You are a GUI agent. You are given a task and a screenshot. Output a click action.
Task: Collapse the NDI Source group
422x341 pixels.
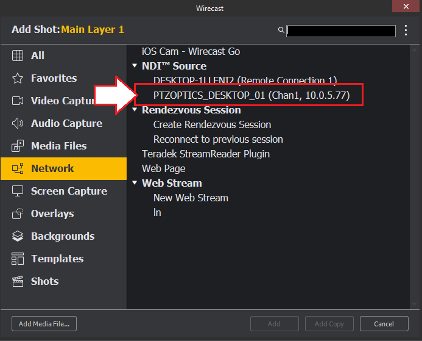[x=135, y=66]
